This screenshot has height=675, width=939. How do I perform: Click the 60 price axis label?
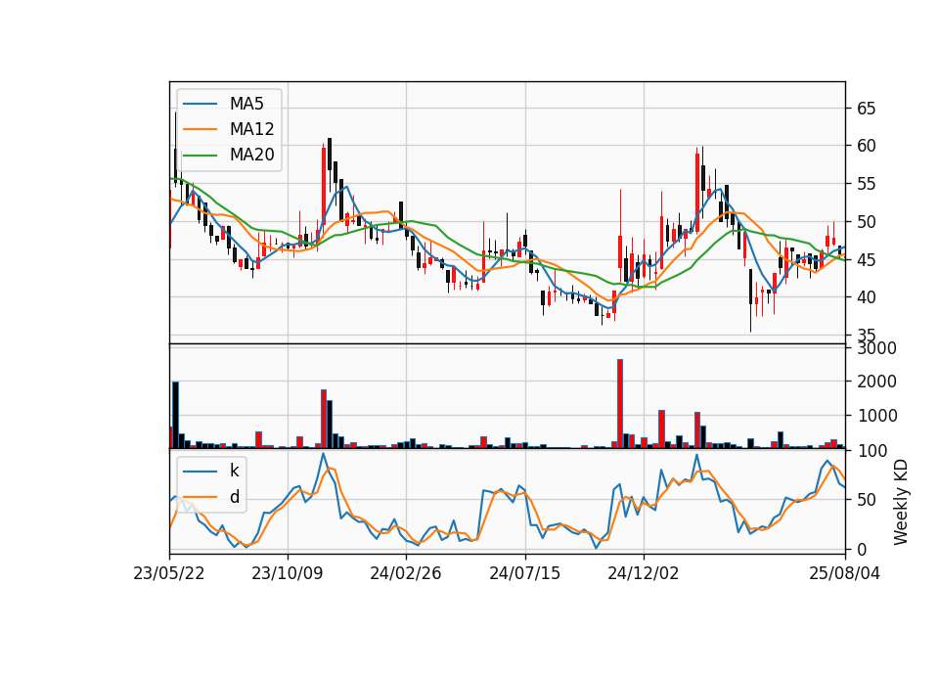(866, 146)
